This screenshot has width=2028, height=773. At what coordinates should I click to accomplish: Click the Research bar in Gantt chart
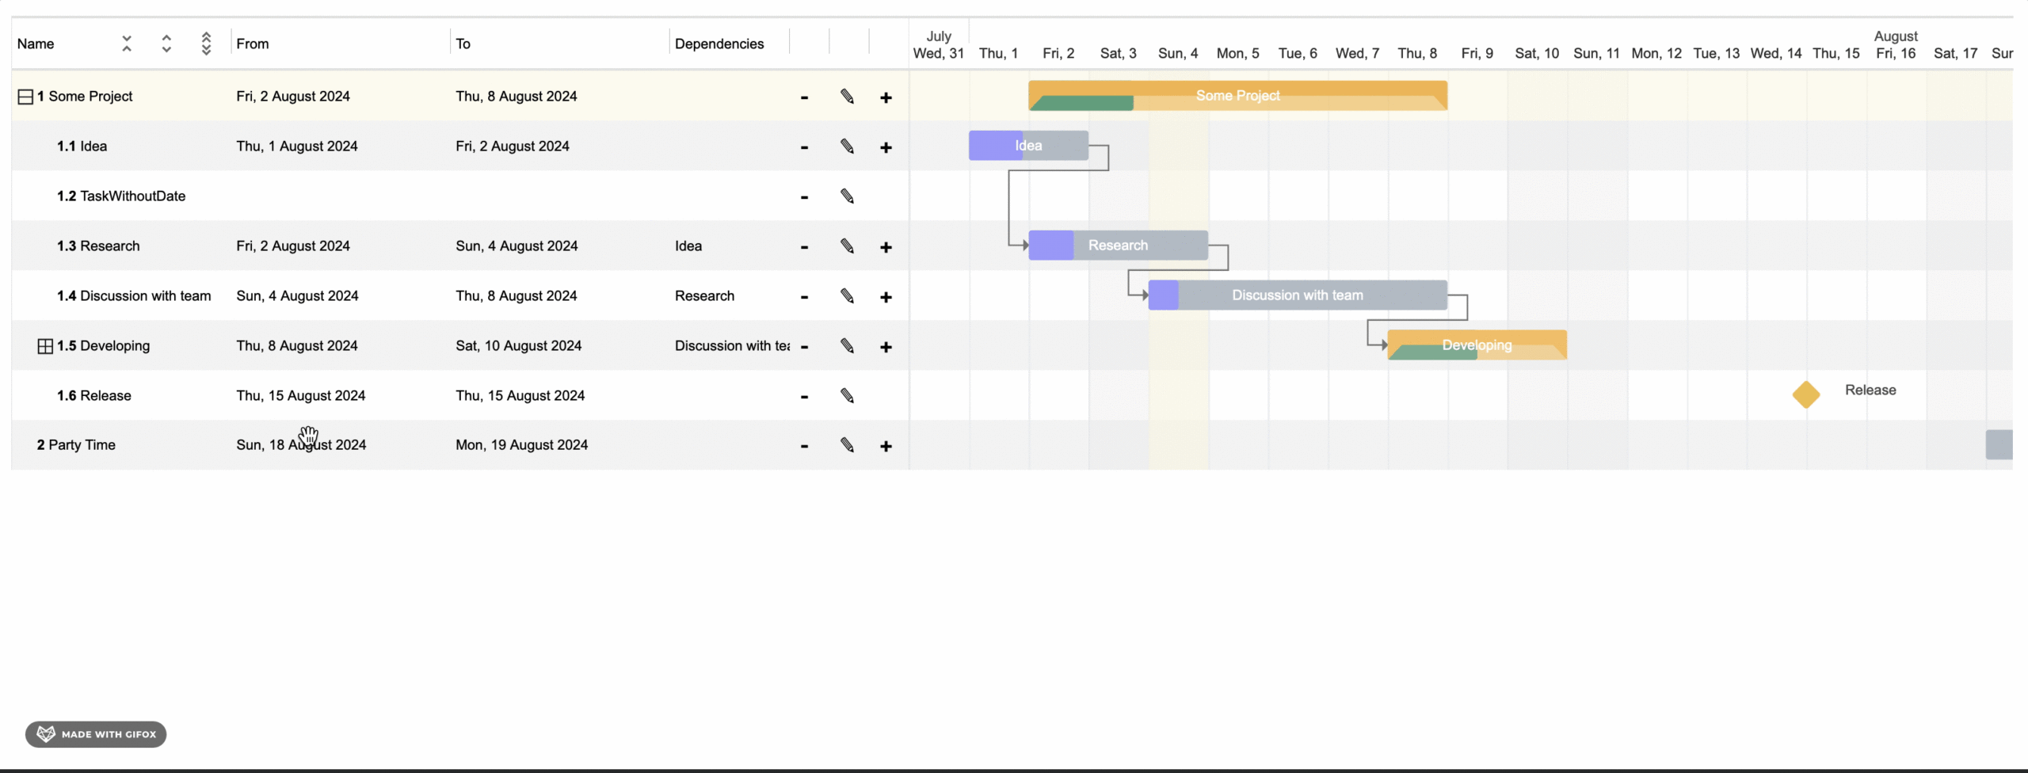point(1118,246)
